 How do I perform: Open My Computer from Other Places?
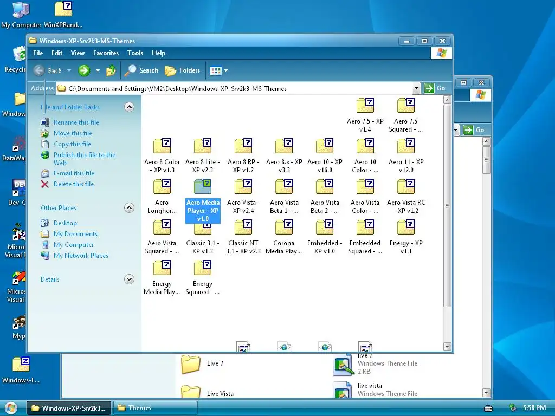(x=74, y=245)
